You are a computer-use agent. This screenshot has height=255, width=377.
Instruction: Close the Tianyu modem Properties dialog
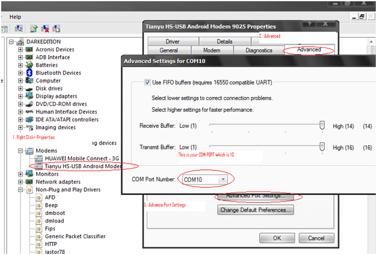[x=325, y=23]
